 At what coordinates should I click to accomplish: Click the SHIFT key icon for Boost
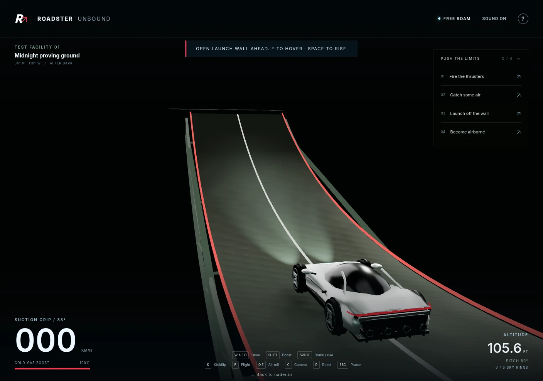[x=273, y=355]
